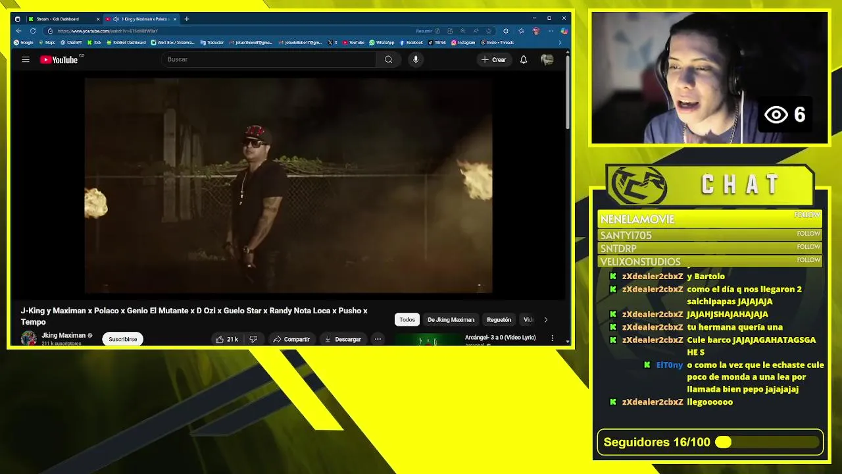The width and height of the screenshot is (842, 474).
Task: Close the Stream - Kick Dashboard tab
Action: [x=98, y=19]
